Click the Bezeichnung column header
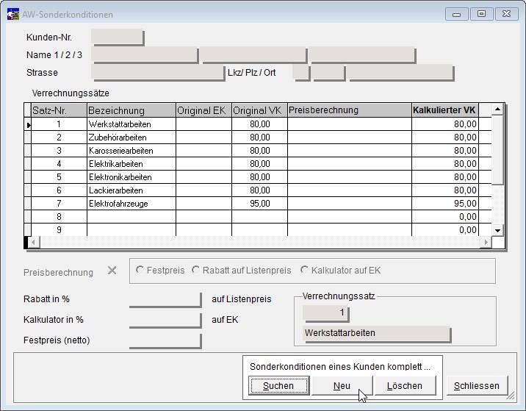 (131, 110)
